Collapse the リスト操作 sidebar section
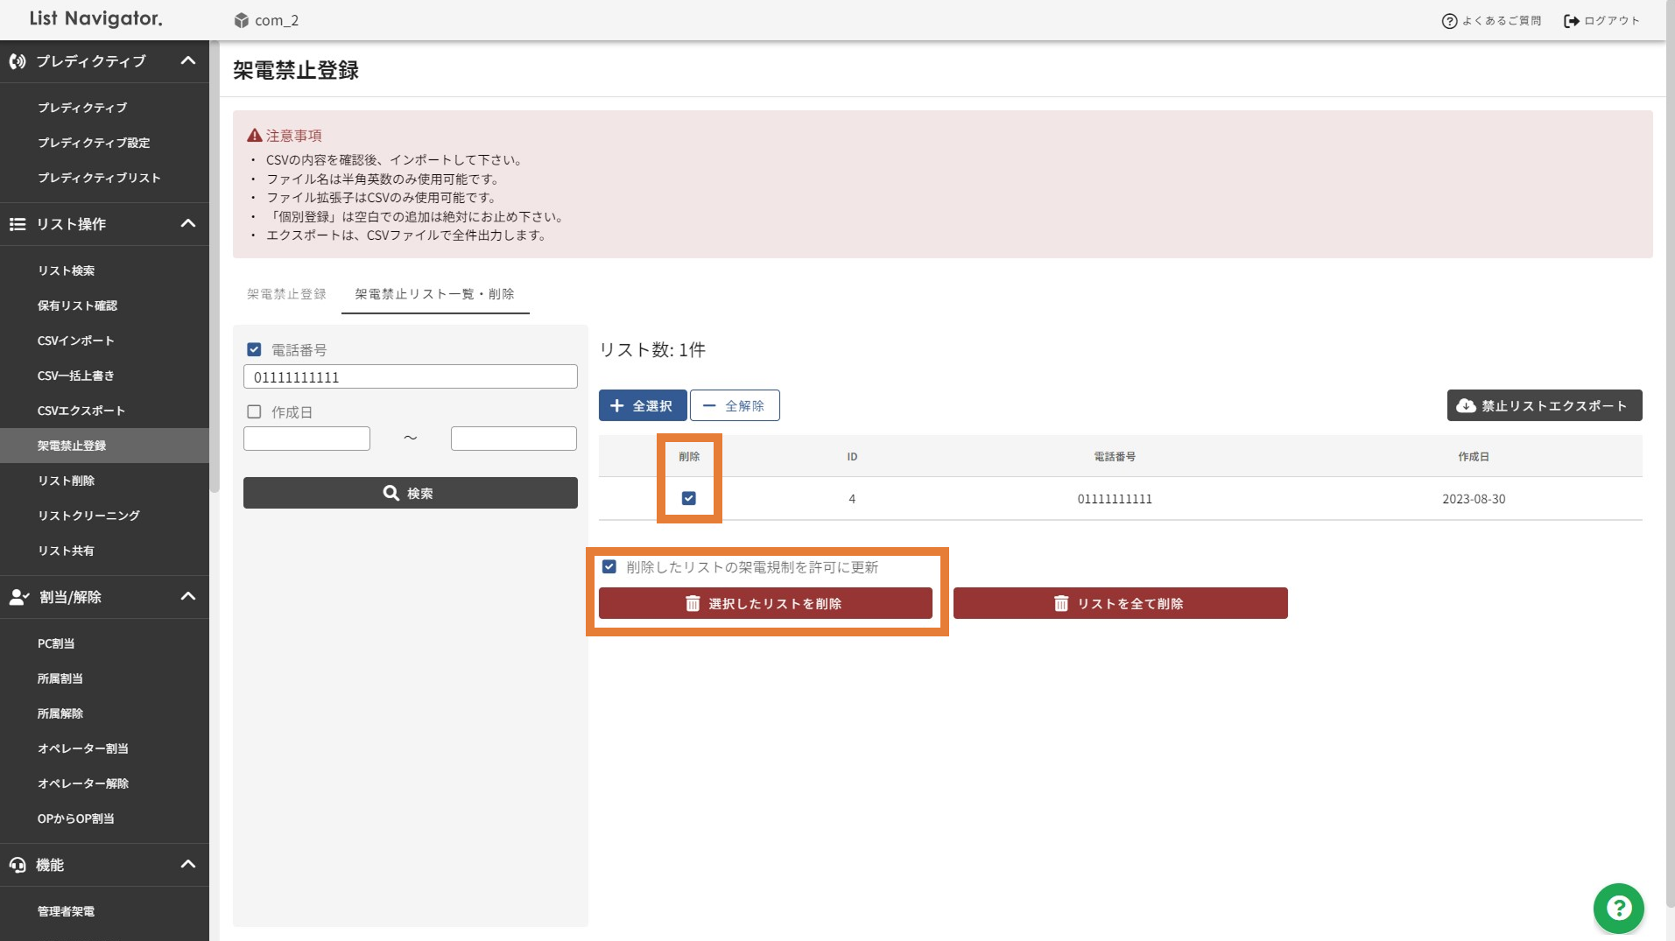 tap(188, 224)
